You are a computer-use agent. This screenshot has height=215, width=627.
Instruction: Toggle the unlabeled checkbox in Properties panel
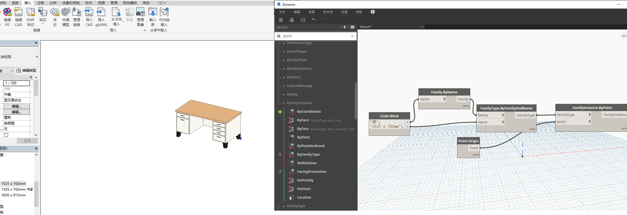click(x=6, y=135)
